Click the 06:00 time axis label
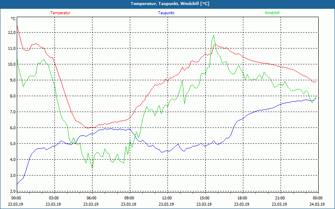Image resolution: width=335 pixels, height=209 pixels. tap(91, 198)
